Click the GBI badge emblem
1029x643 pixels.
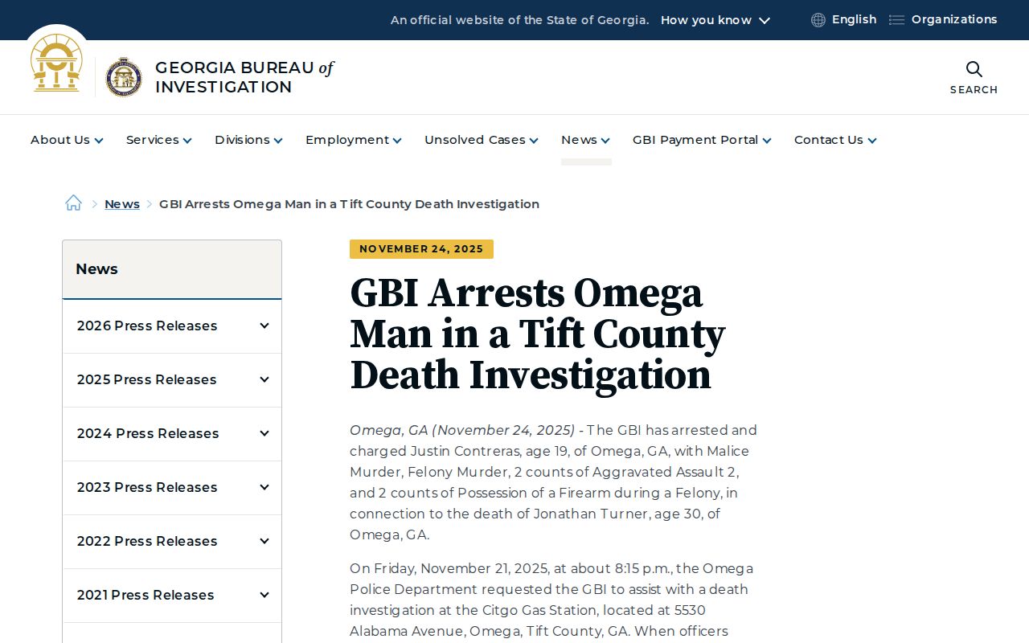124,77
